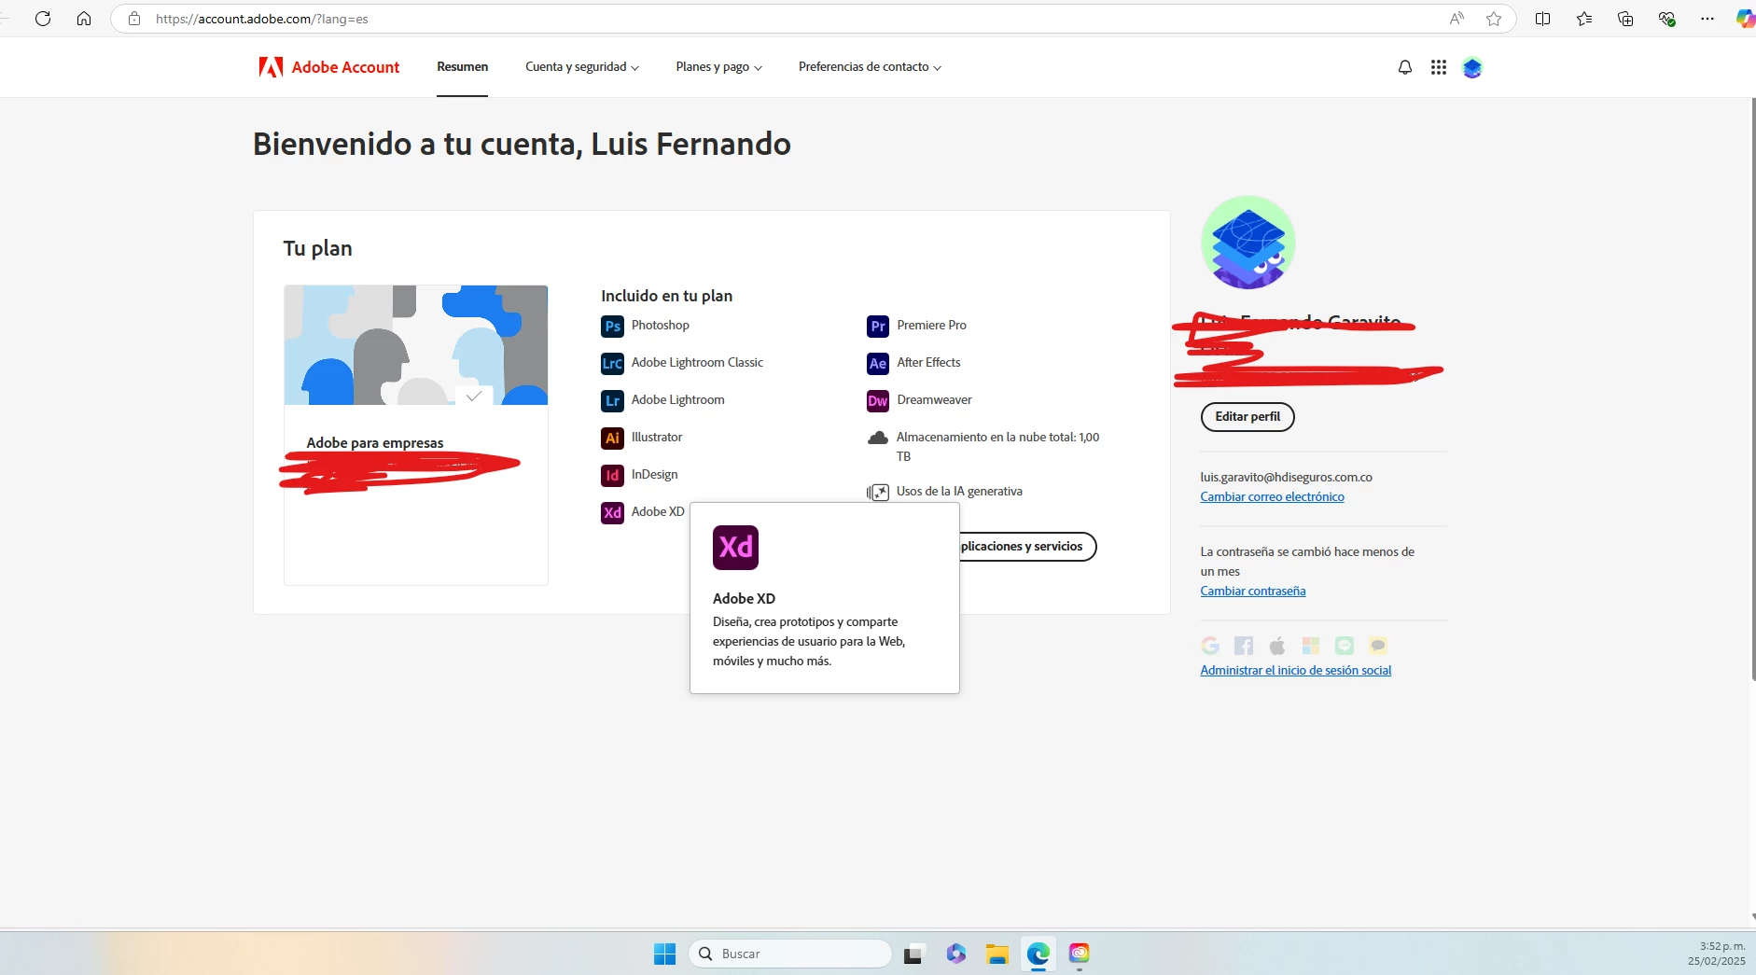Open Edge split screen view
The height and width of the screenshot is (975, 1756).
point(1543,19)
